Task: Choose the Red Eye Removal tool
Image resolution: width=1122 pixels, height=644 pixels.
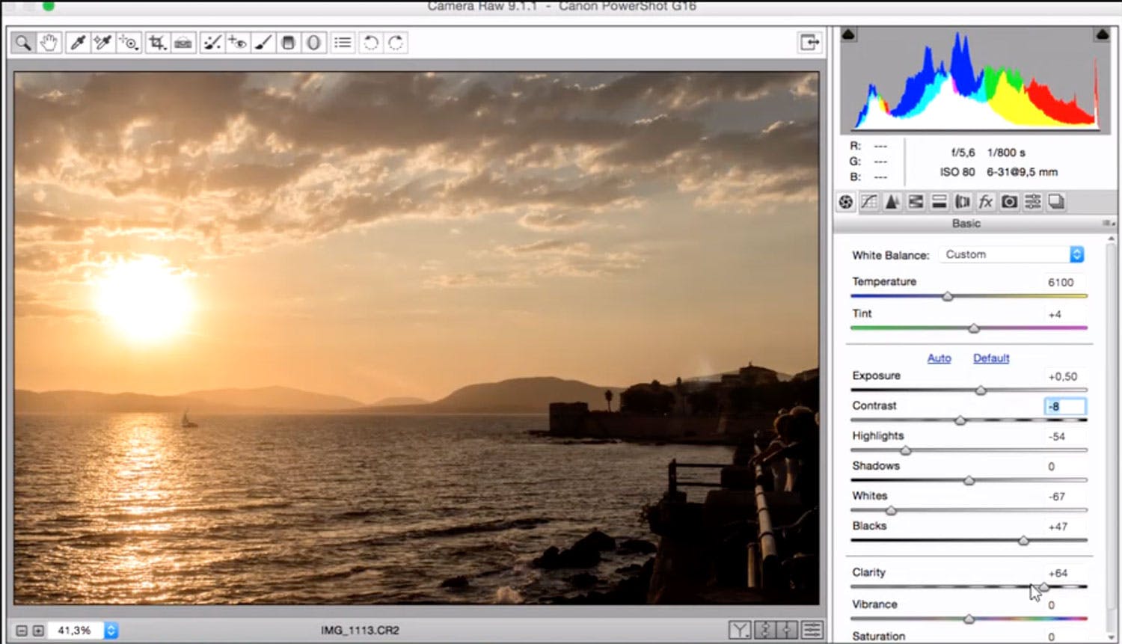Action: pos(237,43)
